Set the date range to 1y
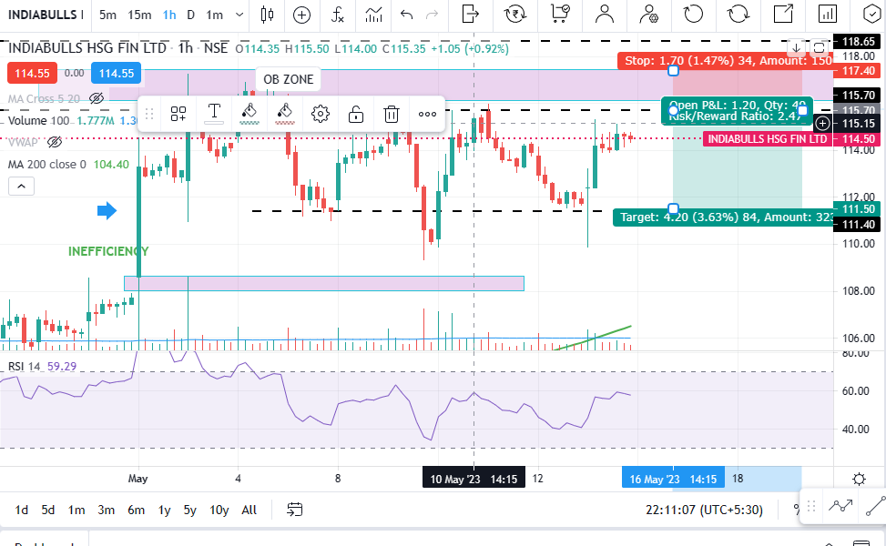The image size is (886, 546). (164, 510)
